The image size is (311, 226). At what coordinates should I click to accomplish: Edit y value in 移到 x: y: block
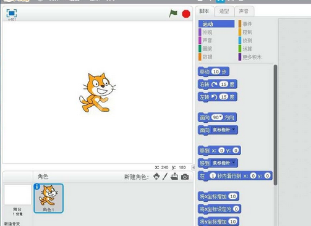pyautogui.click(x=236, y=151)
